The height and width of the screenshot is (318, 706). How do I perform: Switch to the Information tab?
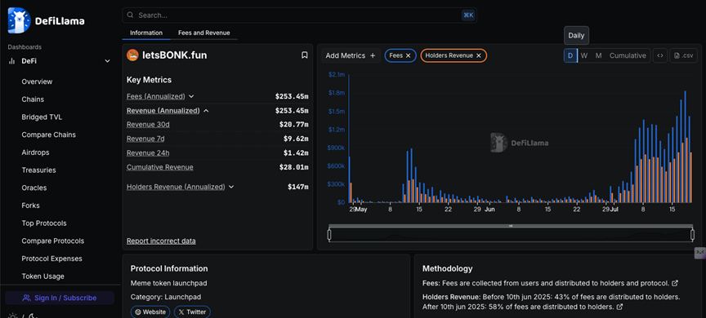pos(146,33)
